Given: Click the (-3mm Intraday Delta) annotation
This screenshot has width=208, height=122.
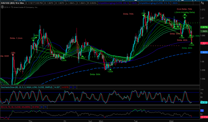Looking at the screenshot, I should point(185,12).
